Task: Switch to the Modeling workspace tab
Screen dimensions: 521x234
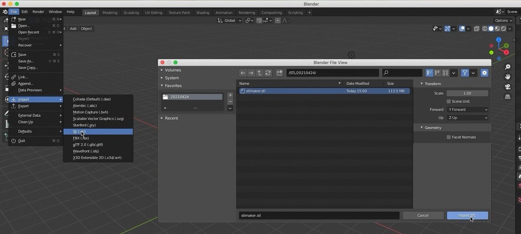Action: [x=110, y=13]
